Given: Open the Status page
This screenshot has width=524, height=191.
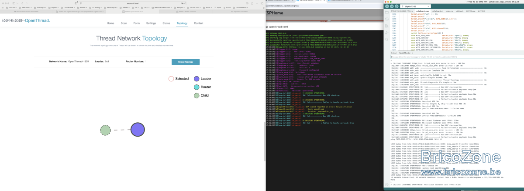Looking at the screenshot, I should 166,23.
